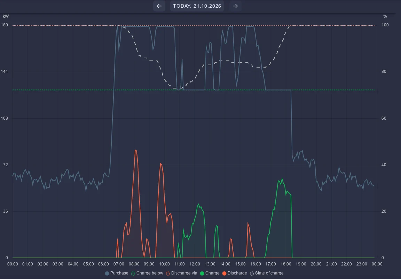Go to the previous day with the left arrow
Image resolution: width=401 pixels, height=279 pixels.
point(159,6)
